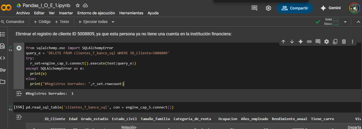Open the Archivo menu
This screenshot has height=129, width=362.
(x=23, y=13)
